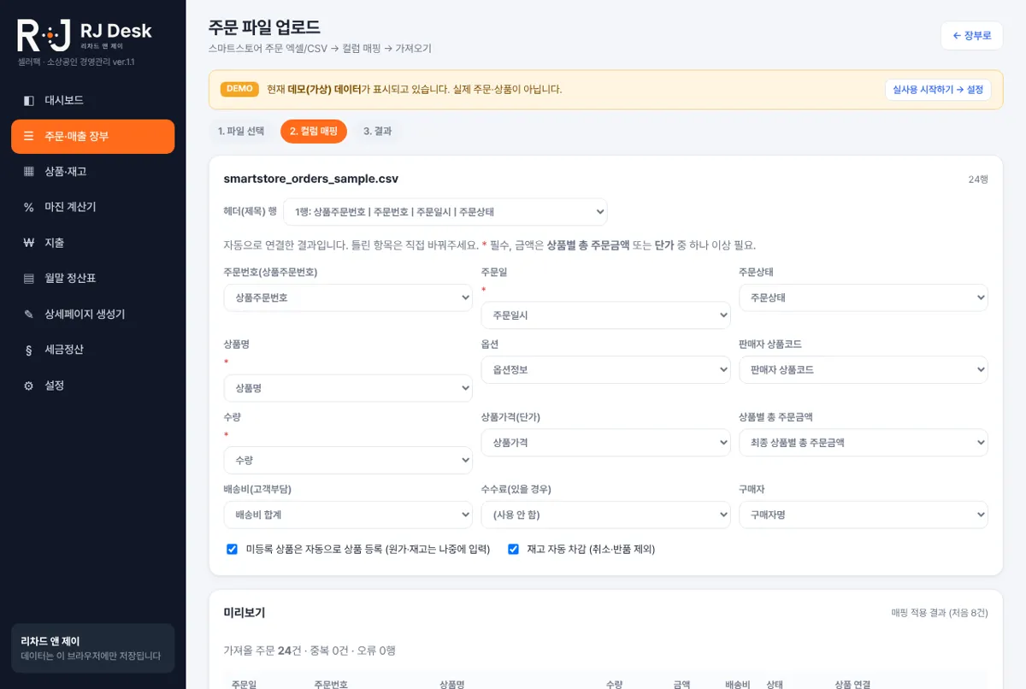Image resolution: width=1026 pixels, height=689 pixels.
Task: Click the 상품·재고 grid icon
Action: tap(29, 172)
